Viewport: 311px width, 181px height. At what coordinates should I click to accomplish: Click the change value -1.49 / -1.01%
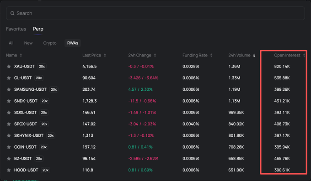[142, 112]
